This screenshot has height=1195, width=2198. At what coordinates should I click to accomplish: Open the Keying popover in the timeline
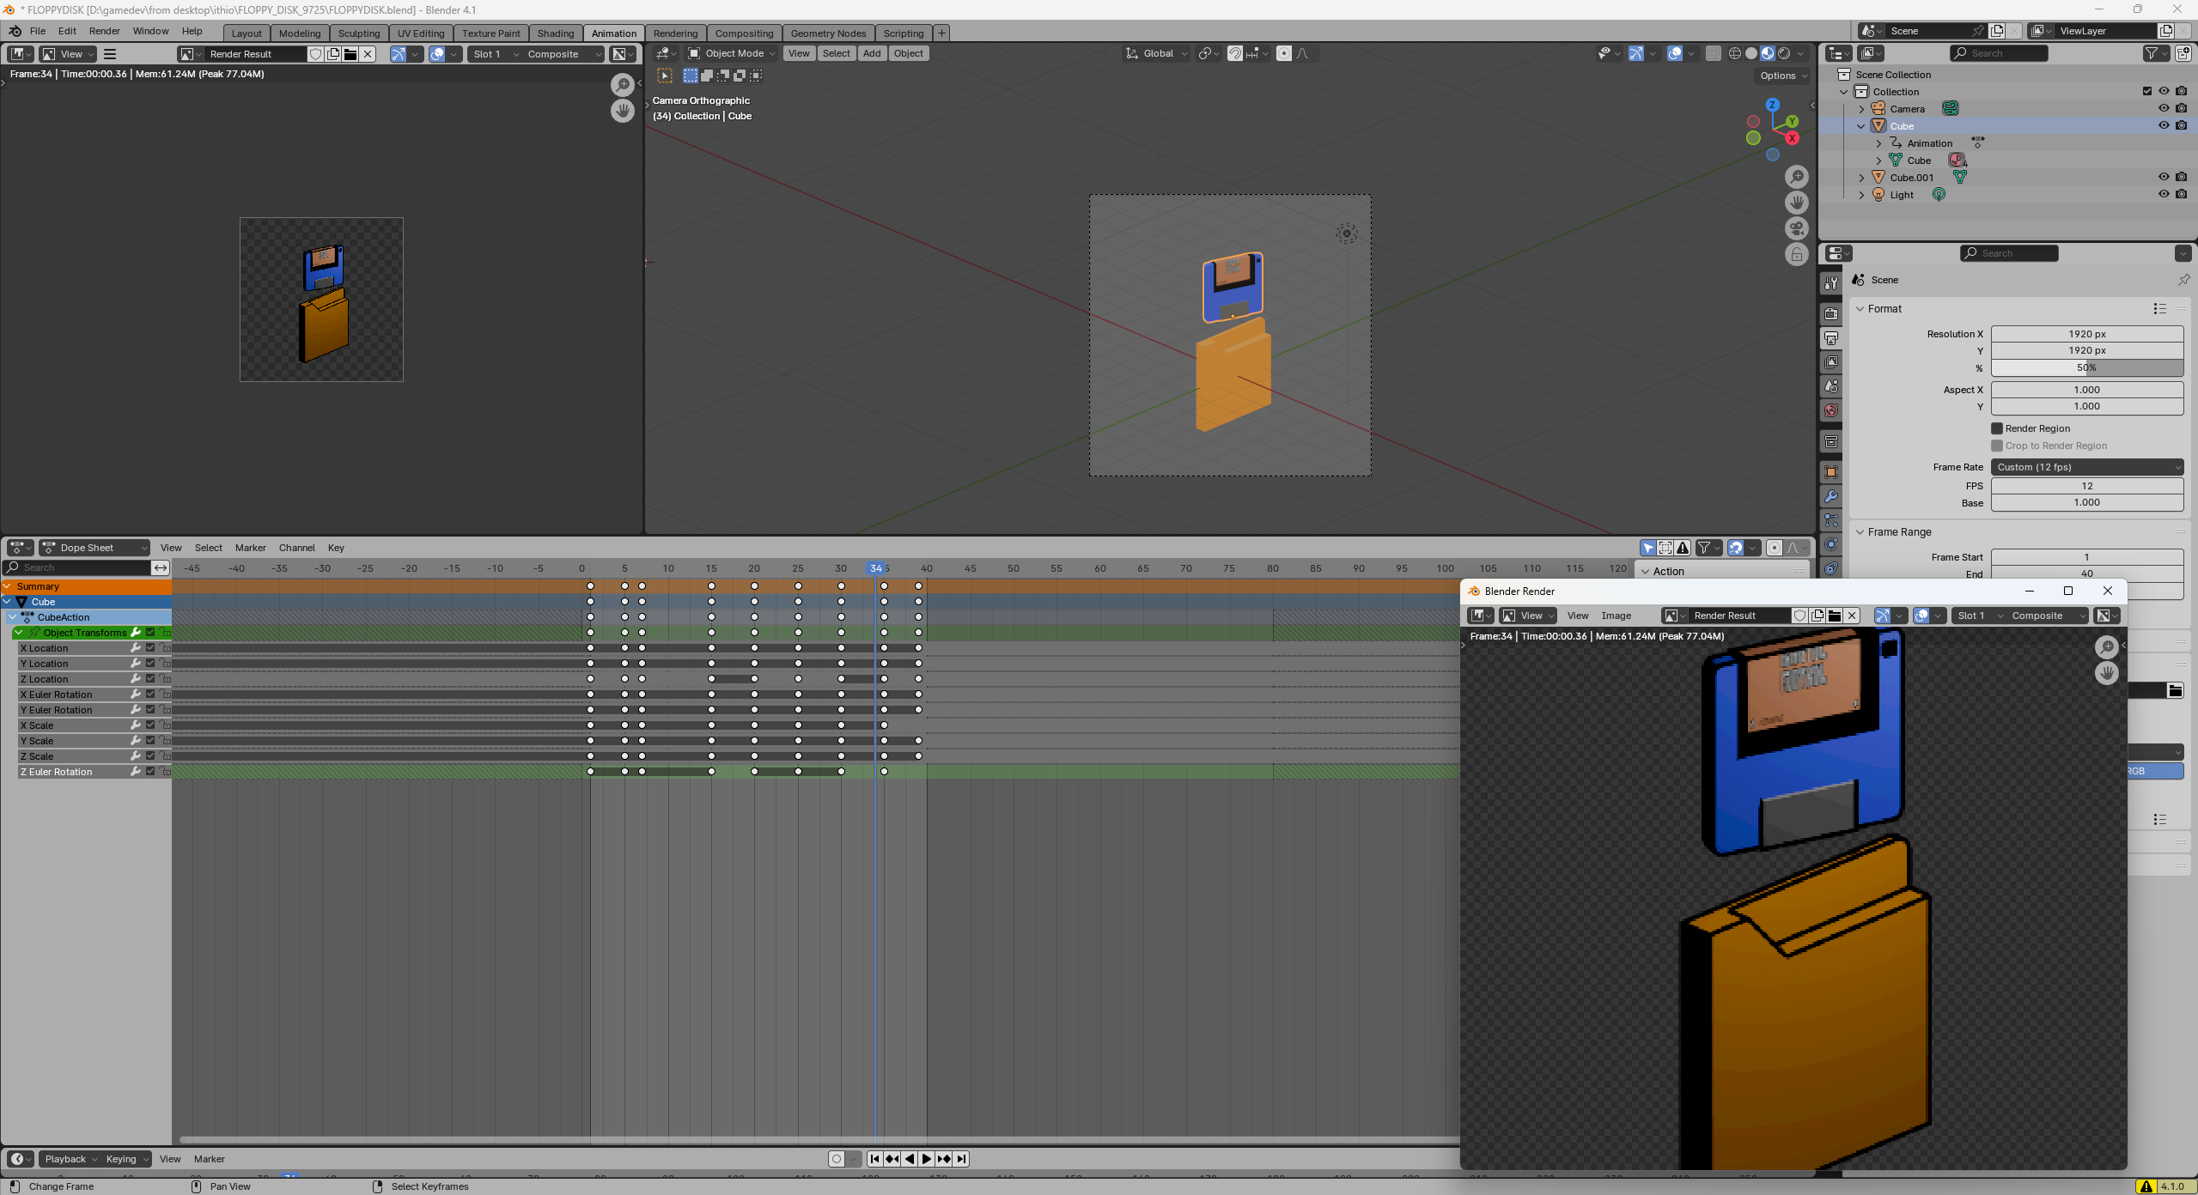coord(126,1159)
